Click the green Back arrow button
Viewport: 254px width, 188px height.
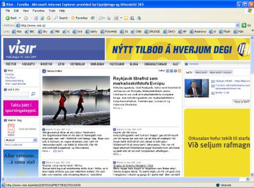pyautogui.click(x=7, y=18)
